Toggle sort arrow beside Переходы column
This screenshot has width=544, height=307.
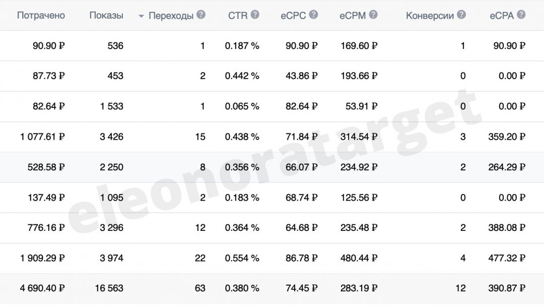coord(141,16)
